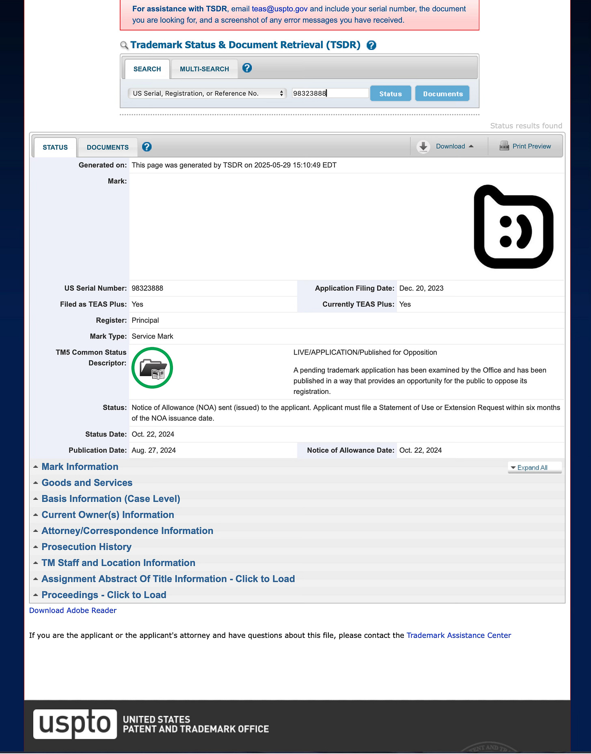This screenshot has width=591, height=754.
Task: Expand the Prosecution History section
Action: tap(86, 547)
